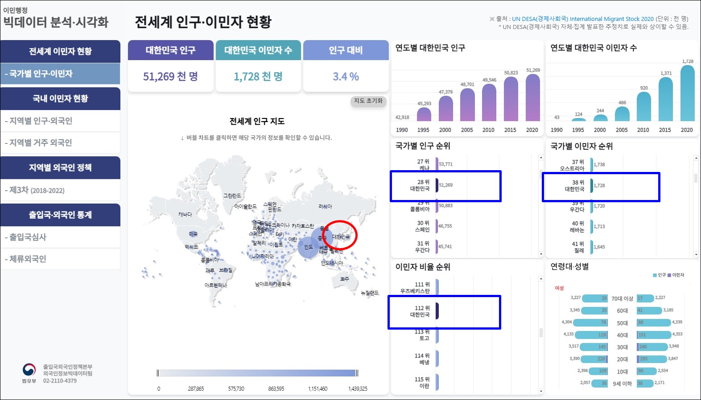Click scrollbar thumb of 국가별 이민자 순위 list
This screenshot has height=400, width=701.
click(696, 178)
